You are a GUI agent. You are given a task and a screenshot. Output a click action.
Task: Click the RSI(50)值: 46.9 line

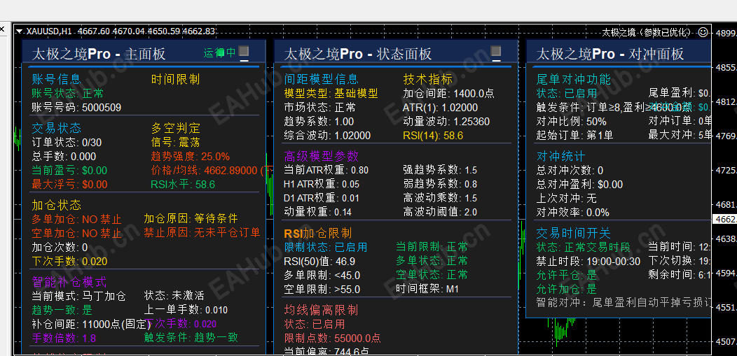tap(319, 262)
